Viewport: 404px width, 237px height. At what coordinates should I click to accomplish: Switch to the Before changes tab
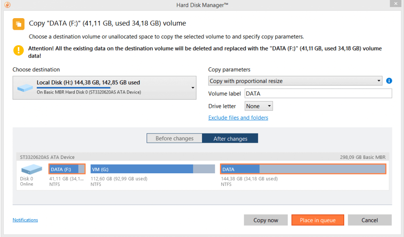[x=174, y=138]
